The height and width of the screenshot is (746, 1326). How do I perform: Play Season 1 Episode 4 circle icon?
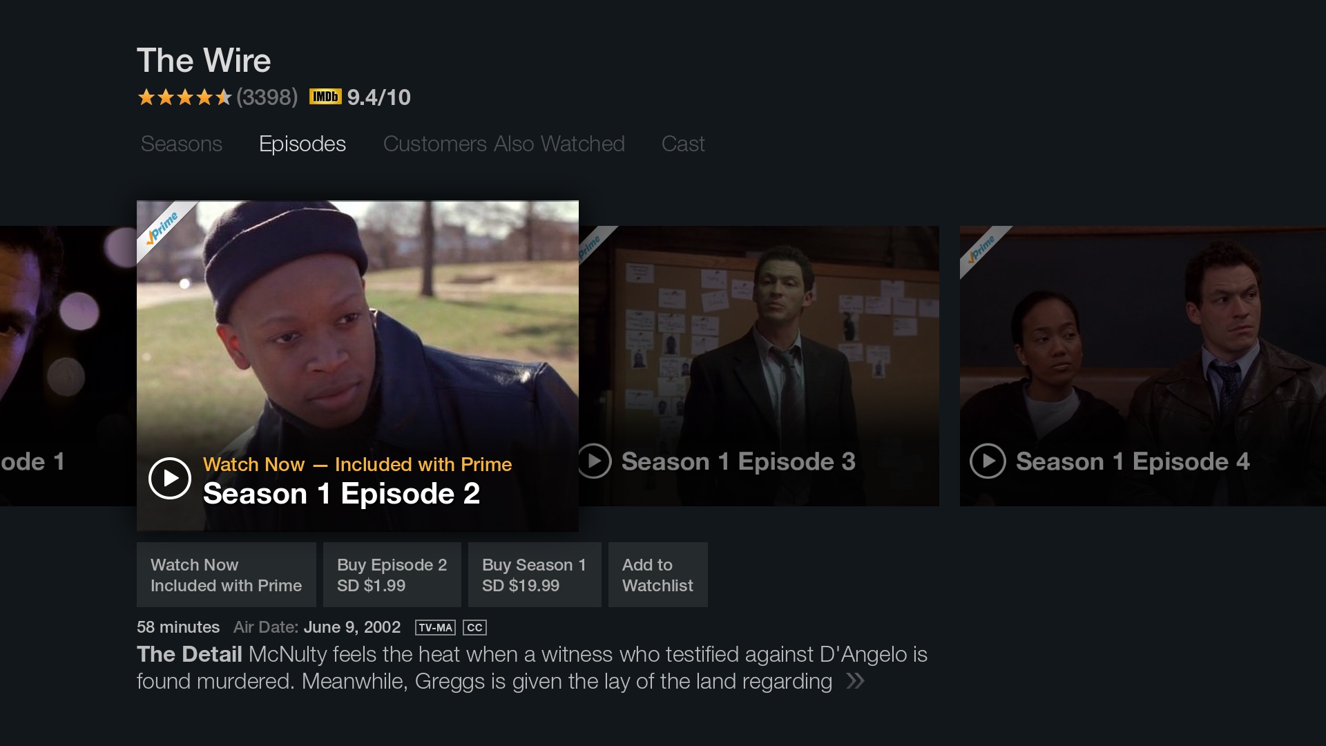(x=988, y=461)
